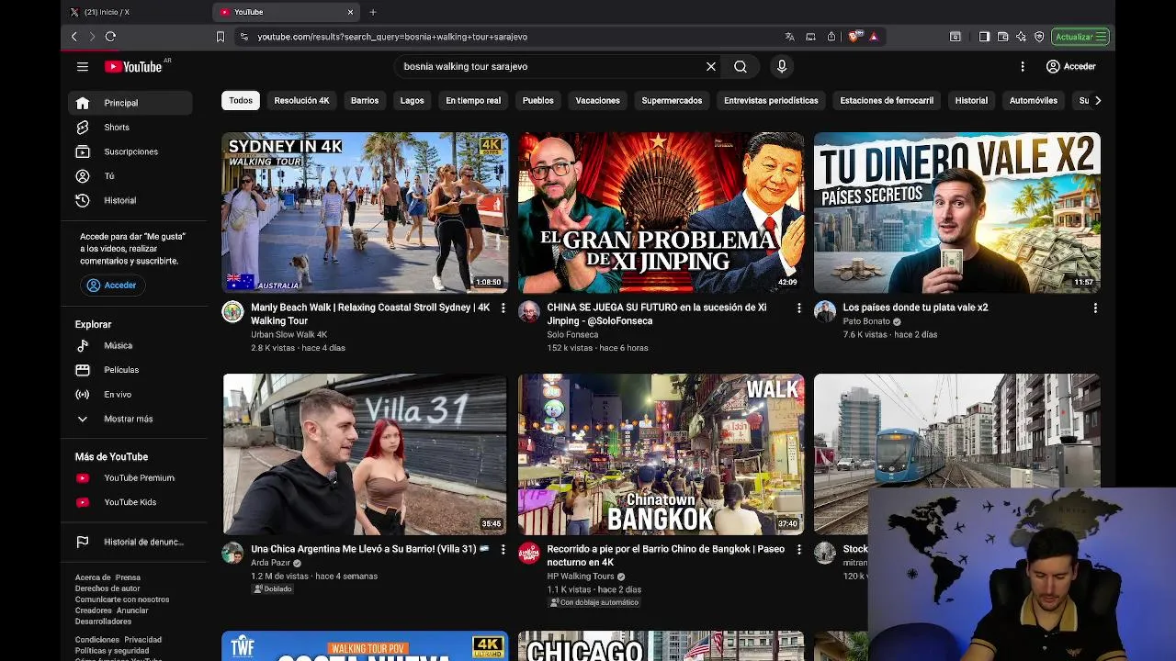The height and width of the screenshot is (661, 1176).
Task: Select the En tiempo real filter chip
Action: 473,100
